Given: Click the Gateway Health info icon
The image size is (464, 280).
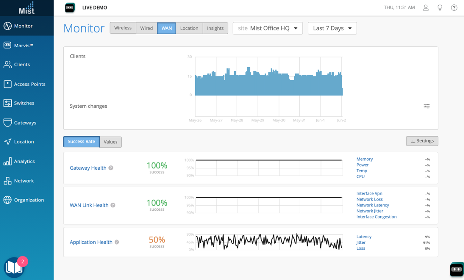Looking at the screenshot, I should 111,168.
